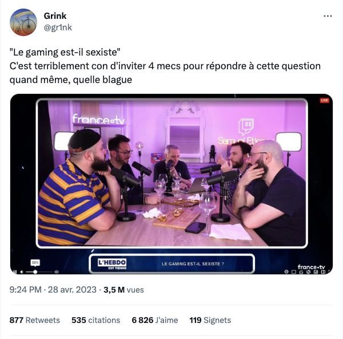Click the L'HEBDO logo banner
This screenshot has width=343, height=339.
point(112,264)
